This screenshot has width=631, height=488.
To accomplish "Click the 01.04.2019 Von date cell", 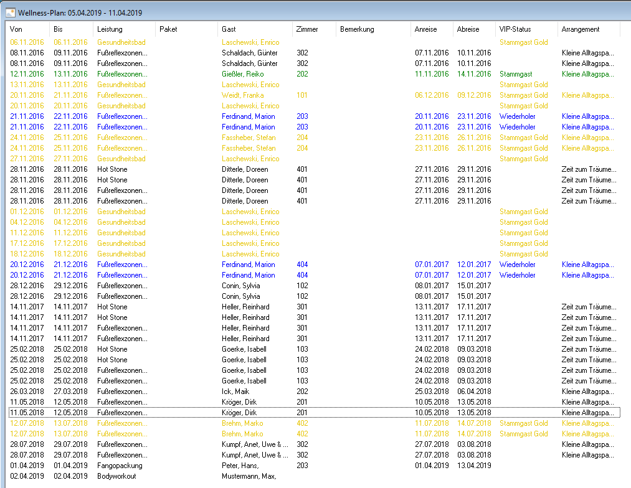I will tap(27, 466).
